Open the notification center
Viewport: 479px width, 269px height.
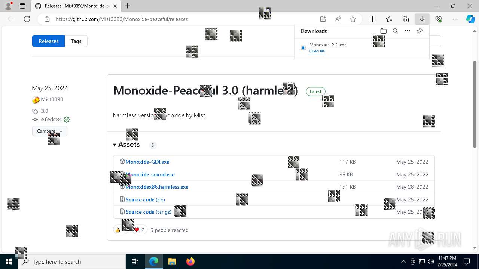pos(467,262)
